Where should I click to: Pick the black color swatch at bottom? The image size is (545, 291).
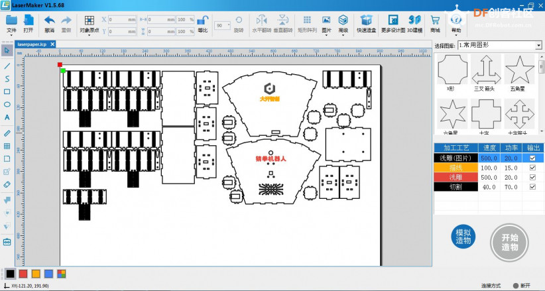click(11, 274)
